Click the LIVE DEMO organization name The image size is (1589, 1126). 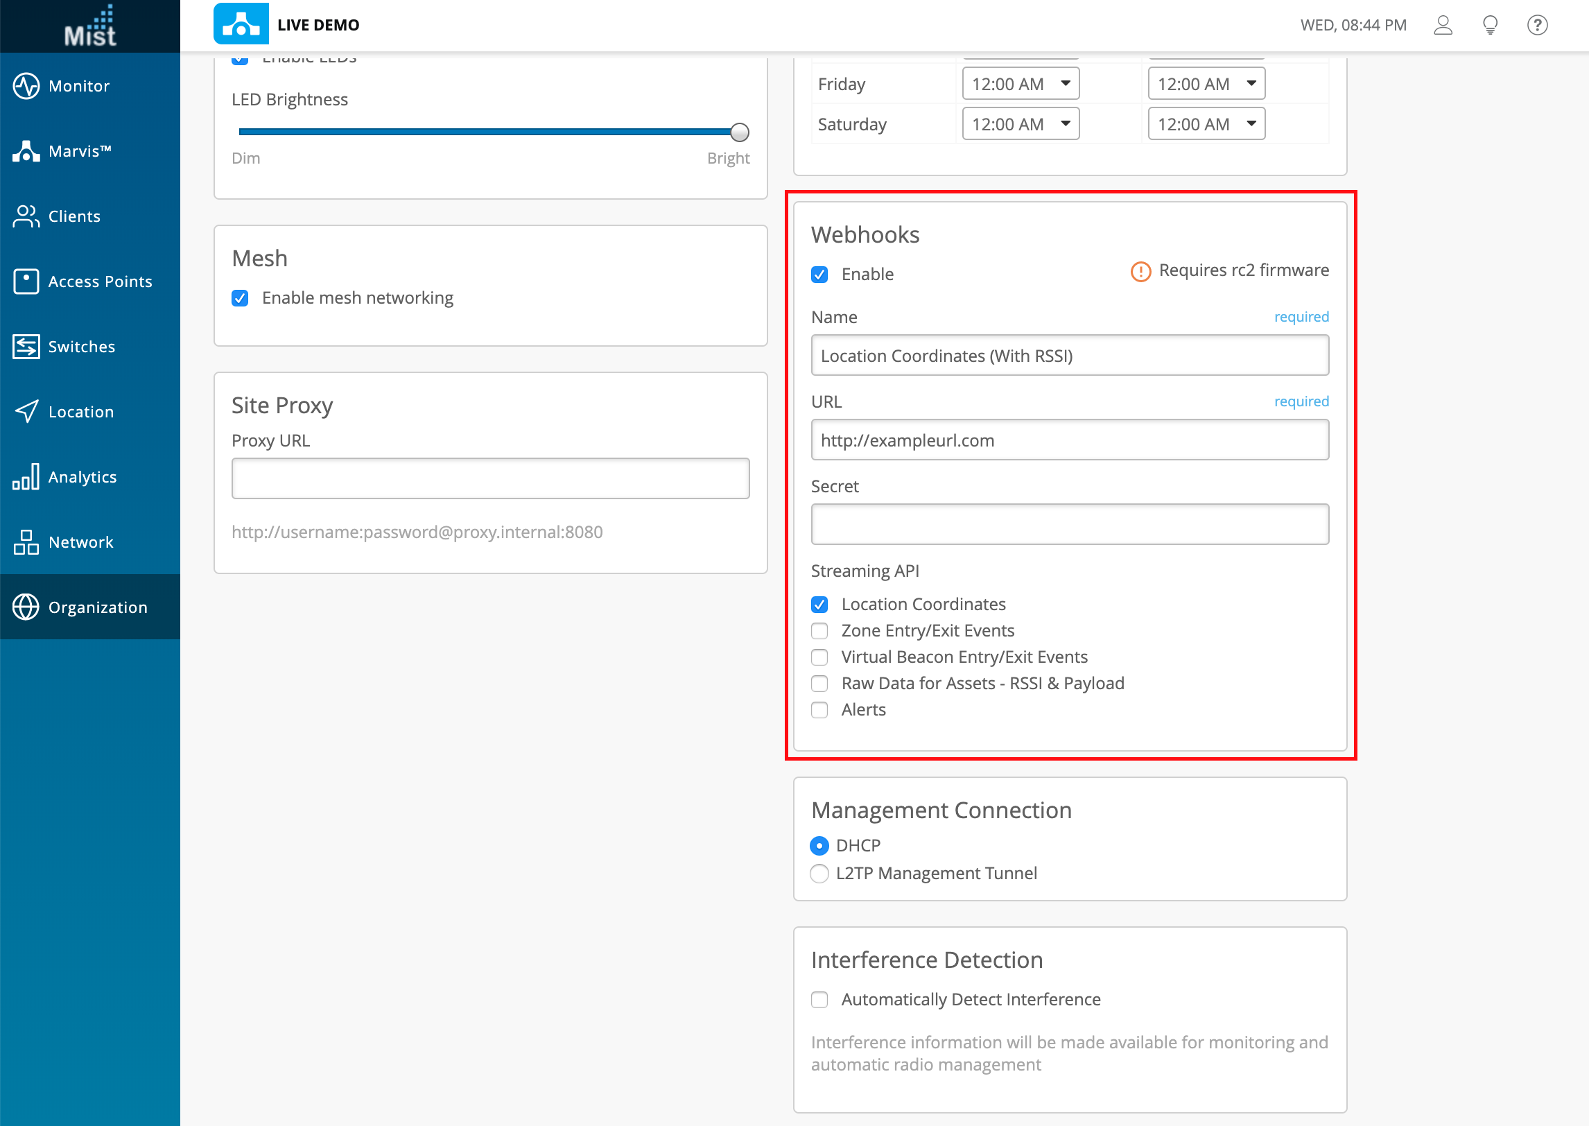(318, 25)
